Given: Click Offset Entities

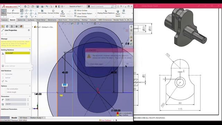Looking at the screenshot, I should (x=62, y=14).
